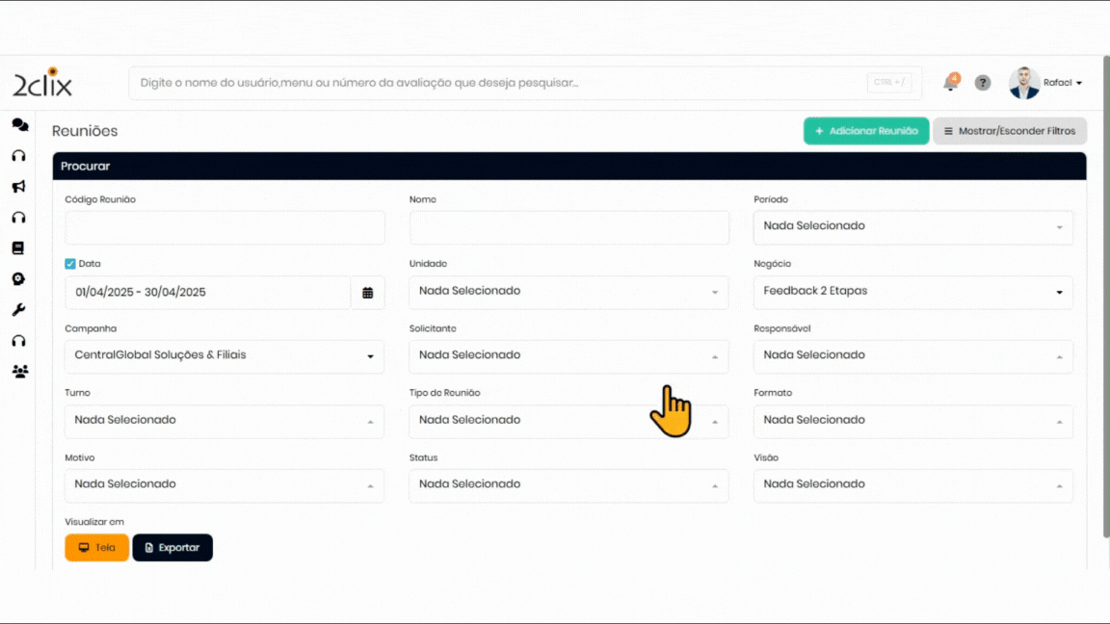
Task: Click the question mark help icon
Action: [983, 83]
